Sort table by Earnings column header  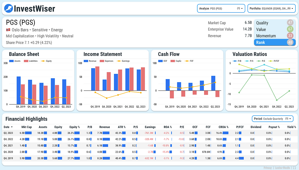point(150,127)
